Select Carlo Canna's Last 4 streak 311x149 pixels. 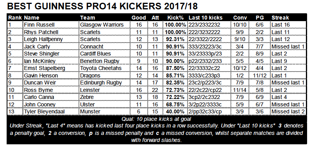point(279,97)
